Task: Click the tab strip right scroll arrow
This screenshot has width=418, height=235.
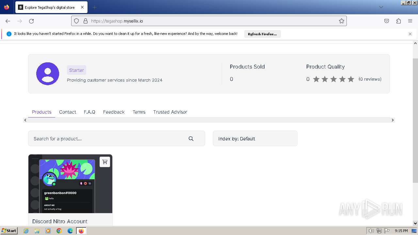Action: coord(393,120)
